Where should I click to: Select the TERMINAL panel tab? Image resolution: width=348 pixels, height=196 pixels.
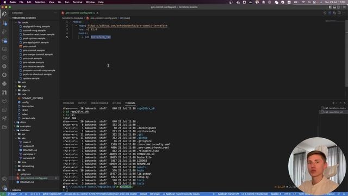pyautogui.click(x=130, y=103)
